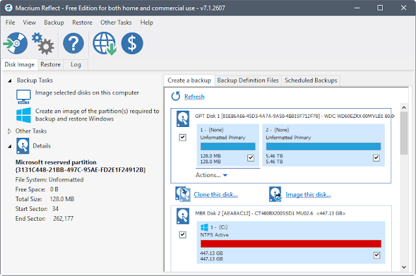The height and width of the screenshot is (276, 416).
Task: Click the Image this disk icon
Action: (275, 194)
